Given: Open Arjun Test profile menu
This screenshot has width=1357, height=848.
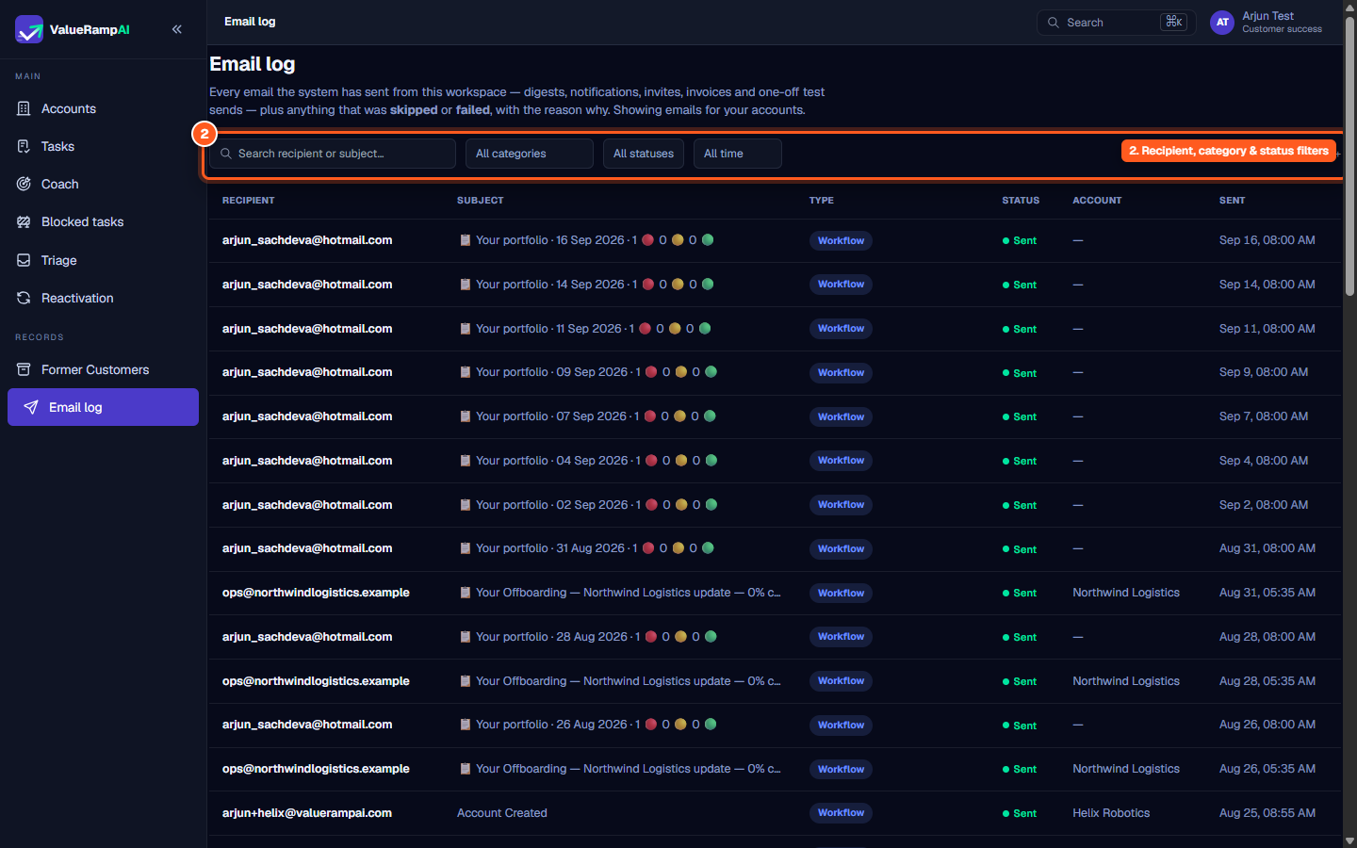Looking at the screenshot, I should 1267,23.
